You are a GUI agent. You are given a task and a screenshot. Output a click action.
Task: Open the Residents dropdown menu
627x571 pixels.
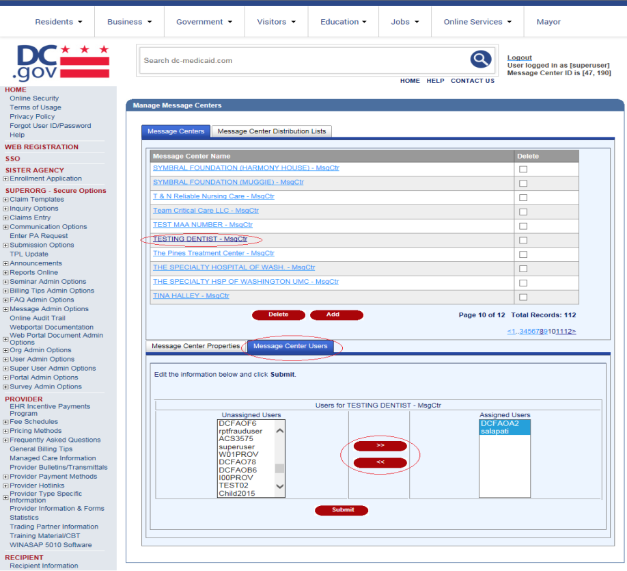[x=58, y=22]
